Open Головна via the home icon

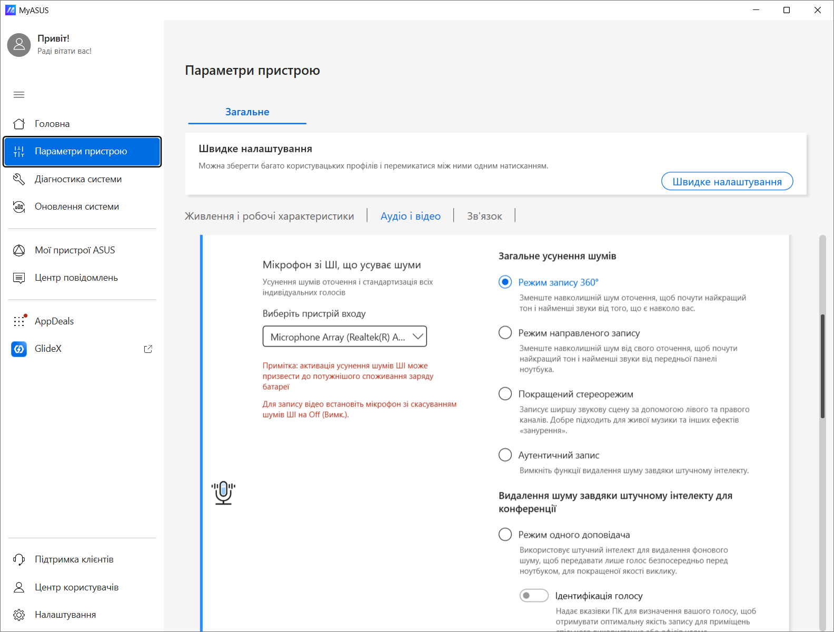pos(19,124)
